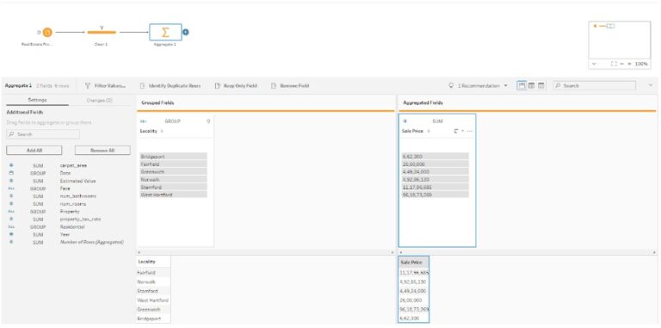The height and width of the screenshot is (328, 661).
Task: Collapse pane with toolbar chevron at right
Action: (x=650, y=85)
